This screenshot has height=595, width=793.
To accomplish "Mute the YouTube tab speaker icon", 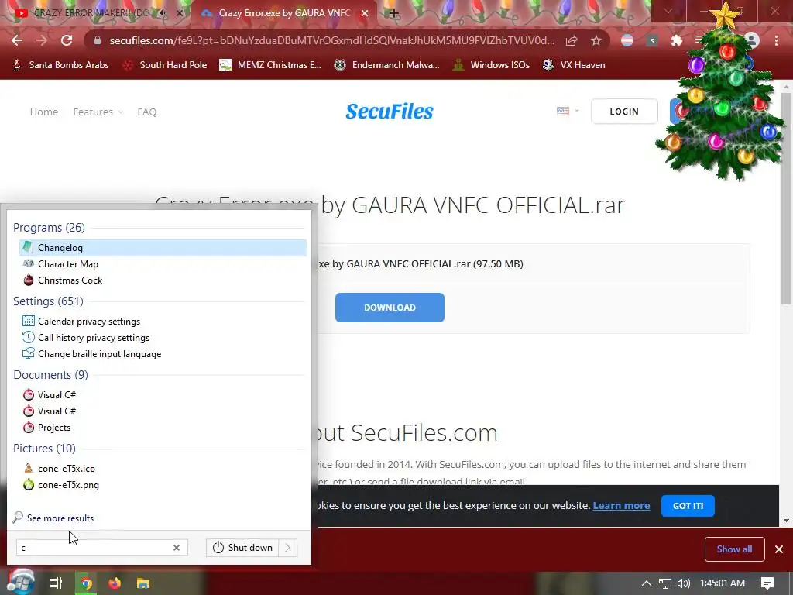I will point(163,13).
